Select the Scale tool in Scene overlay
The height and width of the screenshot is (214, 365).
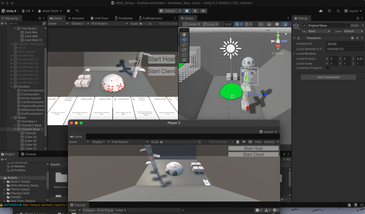(184, 50)
